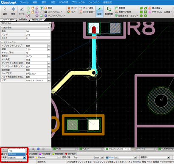Screen dimensions: 174x164
Task: Click the text T tool icon
Action: (41, 8)
